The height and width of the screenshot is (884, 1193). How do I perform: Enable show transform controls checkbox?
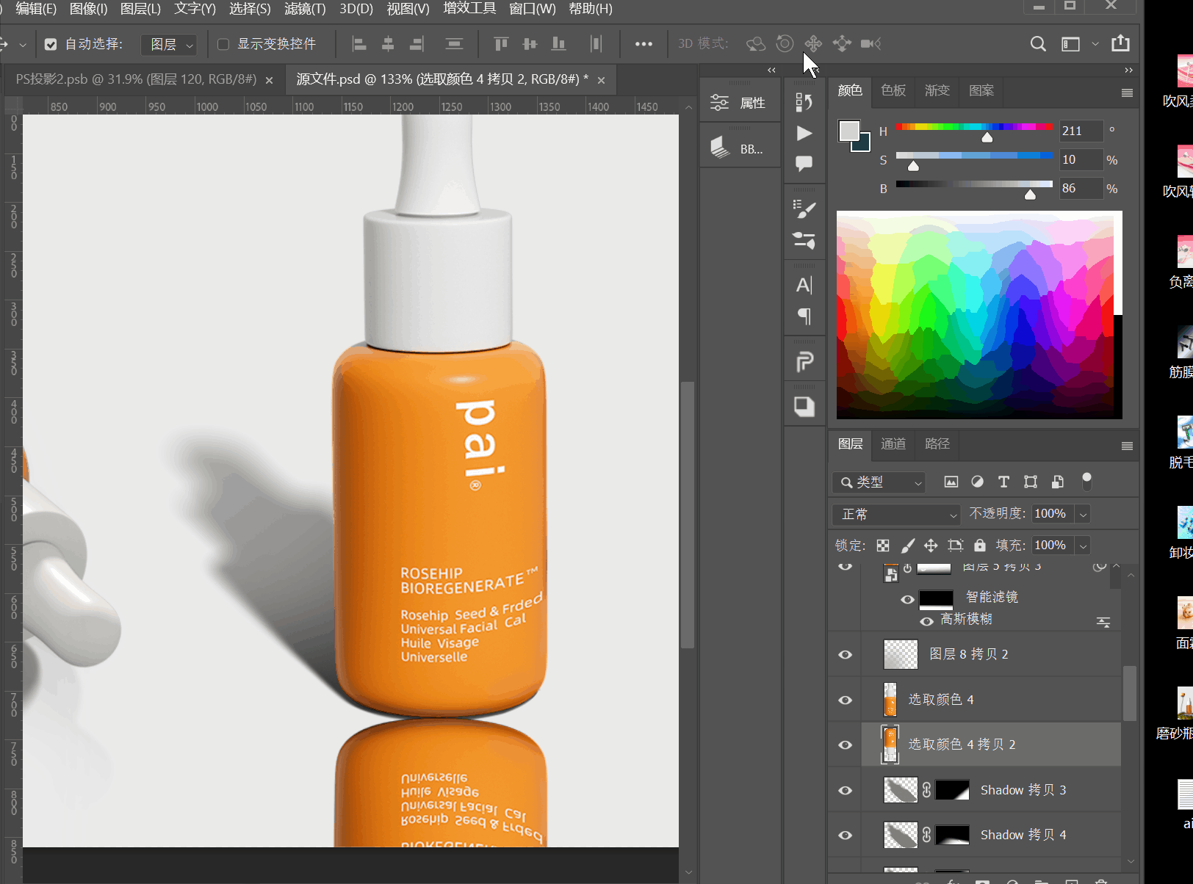tap(223, 45)
